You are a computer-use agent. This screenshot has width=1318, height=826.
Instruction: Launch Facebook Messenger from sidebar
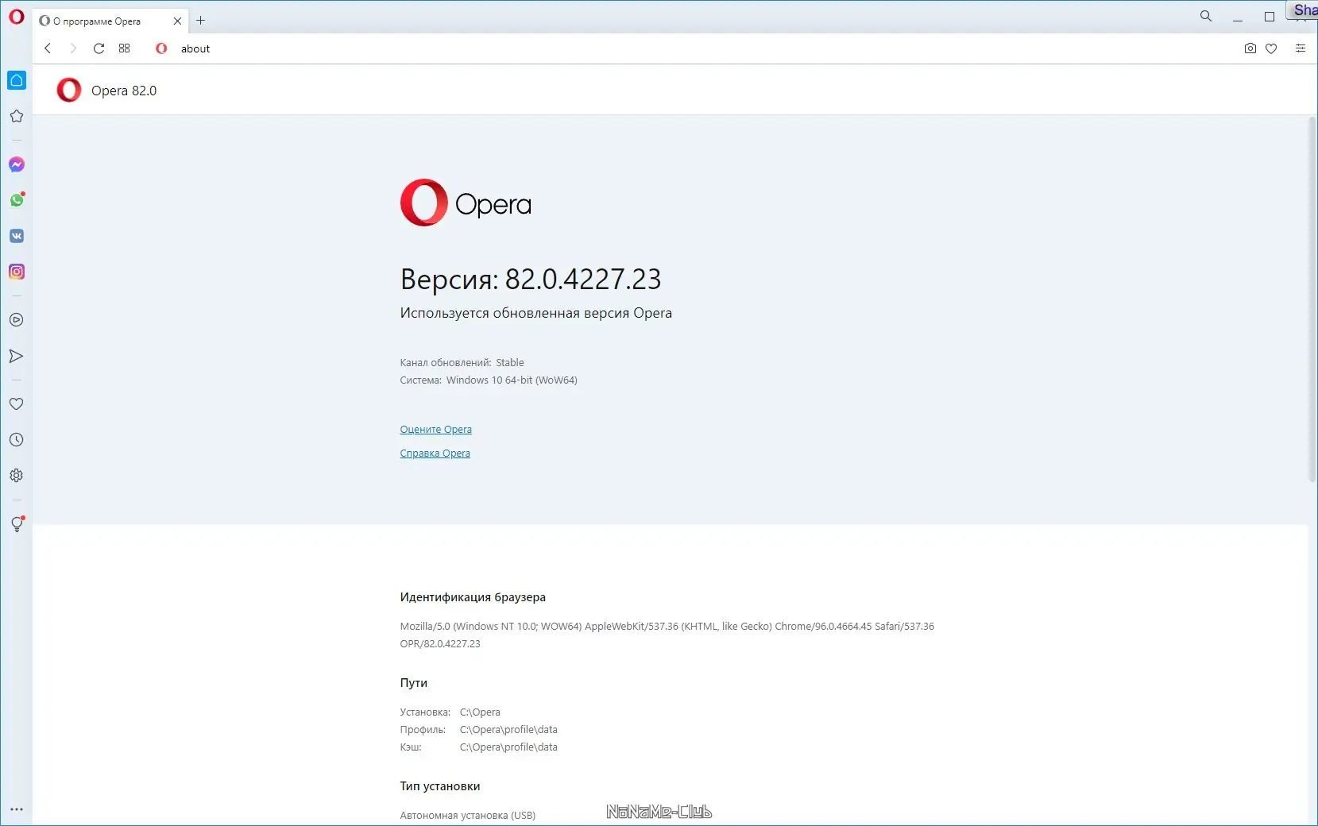tap(17, 164)
